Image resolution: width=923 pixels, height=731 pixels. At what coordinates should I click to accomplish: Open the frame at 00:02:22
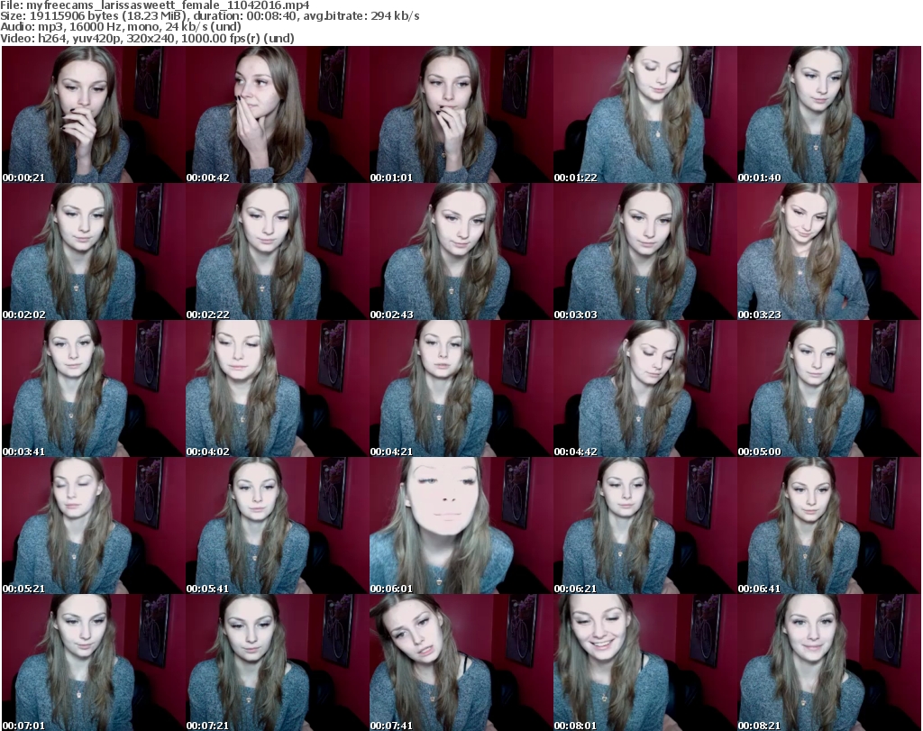[x=278, y=251]
